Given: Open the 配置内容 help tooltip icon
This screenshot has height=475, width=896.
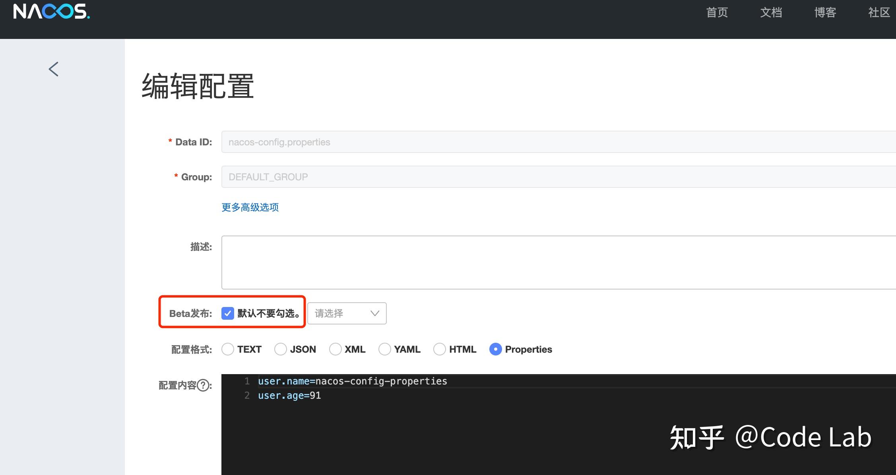Looking at the screenshot, I should (204, 386).
